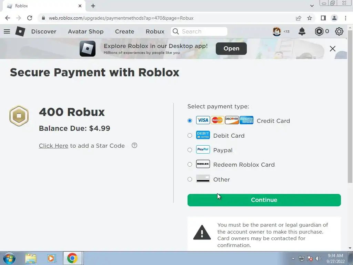Show hidden system tray icons
The image size is (353, 265).
(x=293, y=258)
